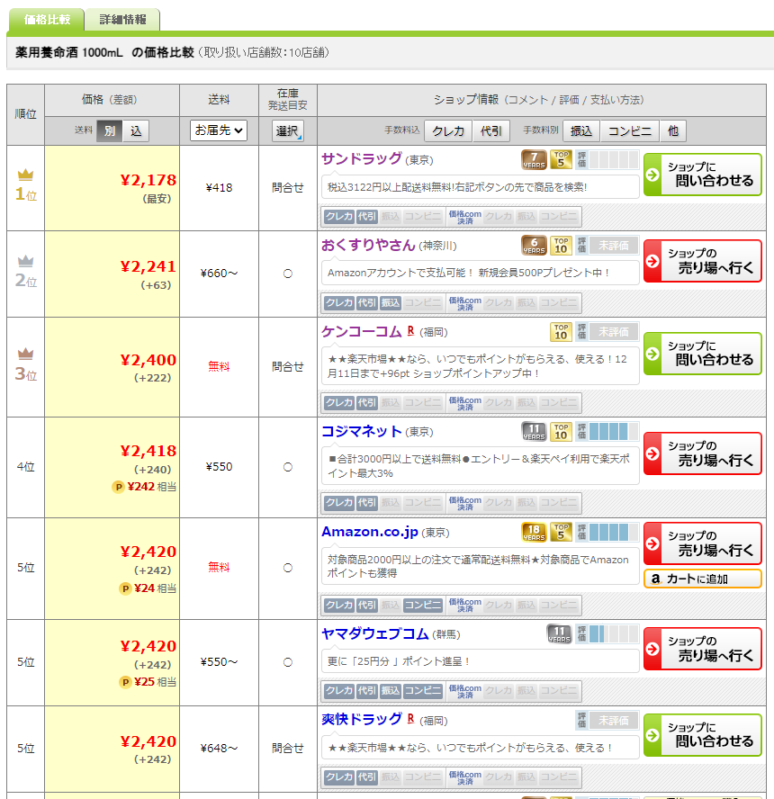Toggle the 代引 payment filter button
This screenshot has height=799, width=774.
coord(491,131)
